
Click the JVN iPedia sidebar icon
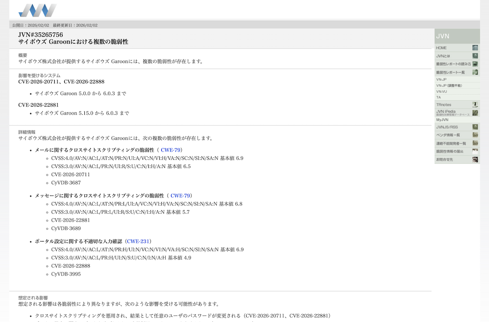click(475, 113)
